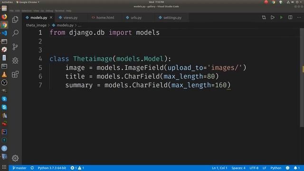Click the editor vertical scrollbar

click(302, 77)
